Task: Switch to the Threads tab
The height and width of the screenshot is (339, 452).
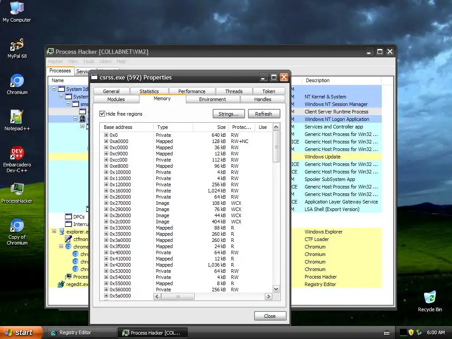Action: [x=234, y=91]
